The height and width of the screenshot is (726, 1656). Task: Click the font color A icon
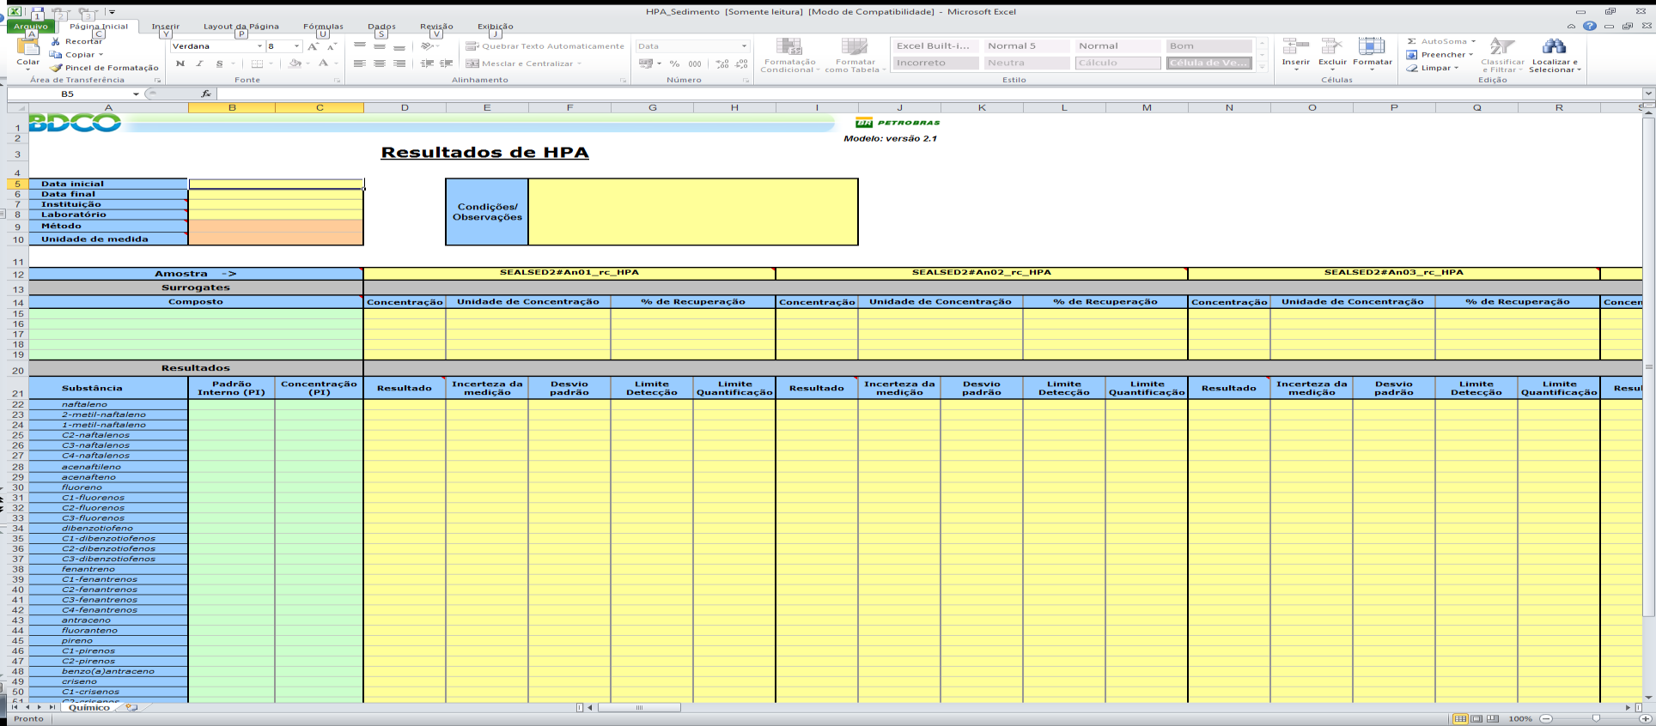point(323,64)
